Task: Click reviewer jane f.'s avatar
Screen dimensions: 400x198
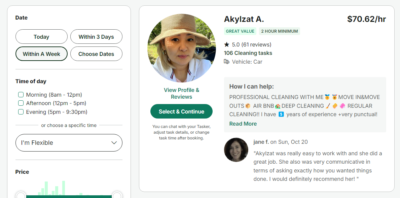Action: pyautogui.click(x=236, y=150)
